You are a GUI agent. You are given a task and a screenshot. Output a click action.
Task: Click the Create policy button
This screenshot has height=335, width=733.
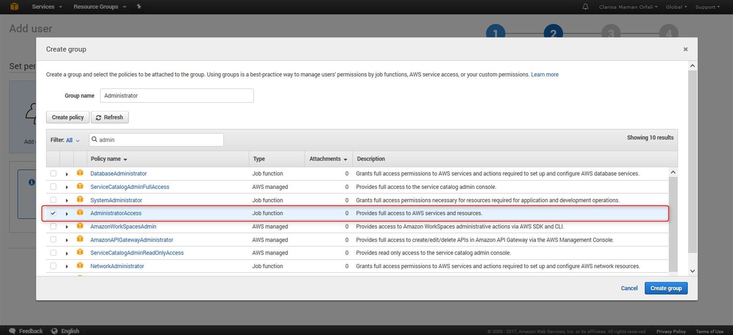(x=68, y=117)
